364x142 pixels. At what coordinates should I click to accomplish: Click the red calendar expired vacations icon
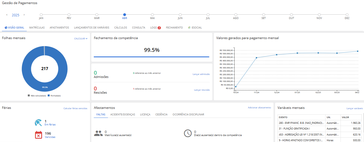39,135
